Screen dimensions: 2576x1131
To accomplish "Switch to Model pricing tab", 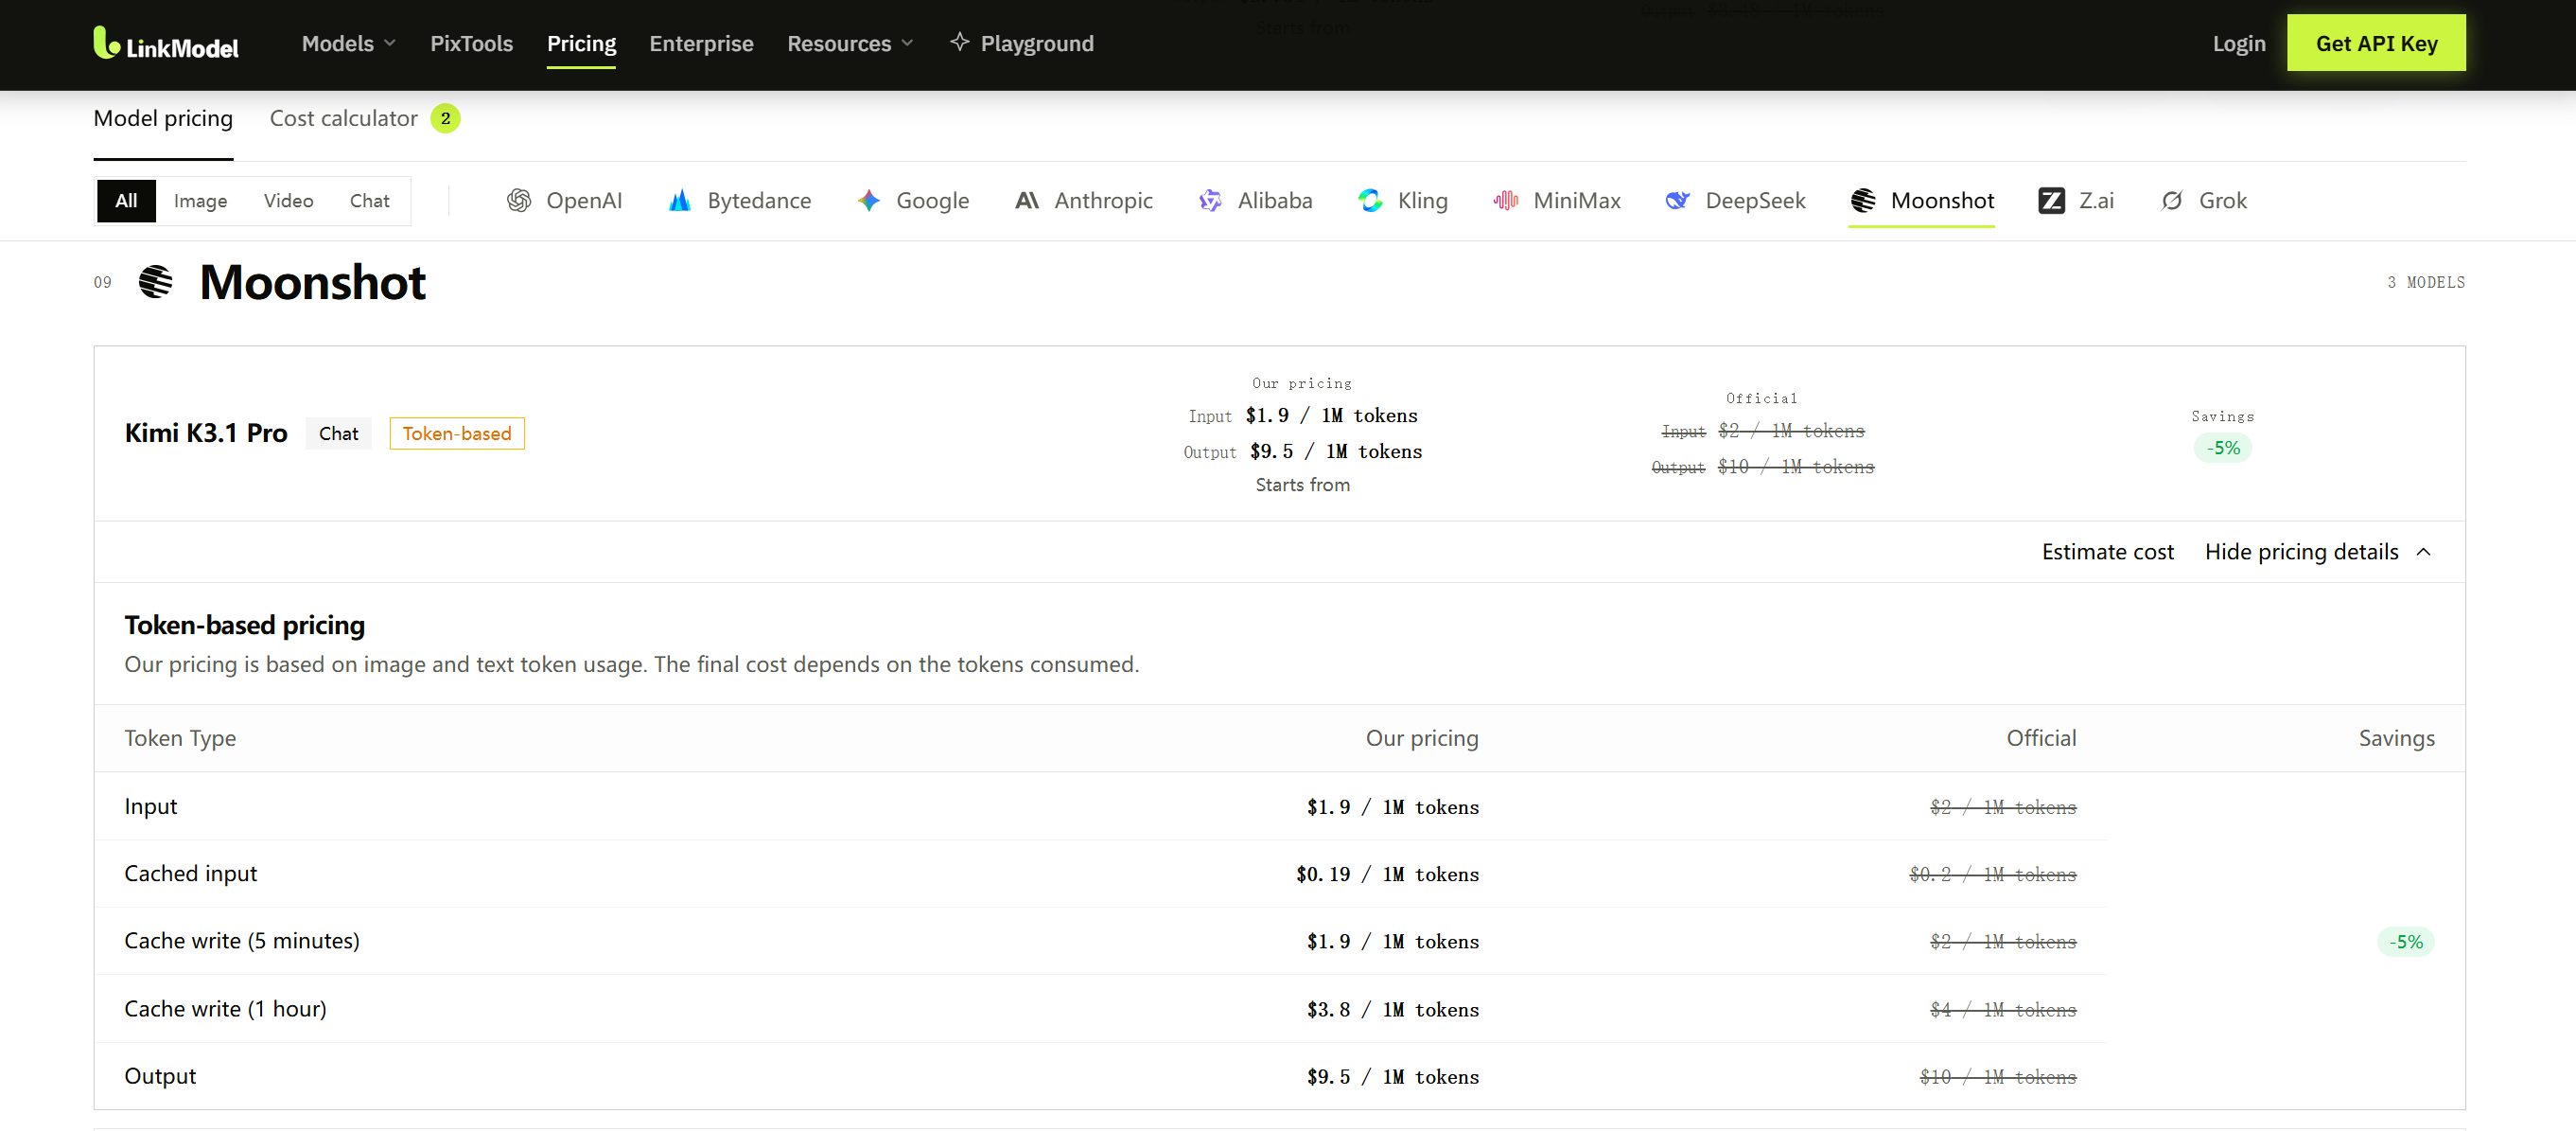I will click(x=163, y=118).
